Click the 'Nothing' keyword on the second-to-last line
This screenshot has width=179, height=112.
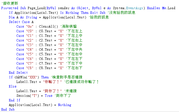coord(64,105)
